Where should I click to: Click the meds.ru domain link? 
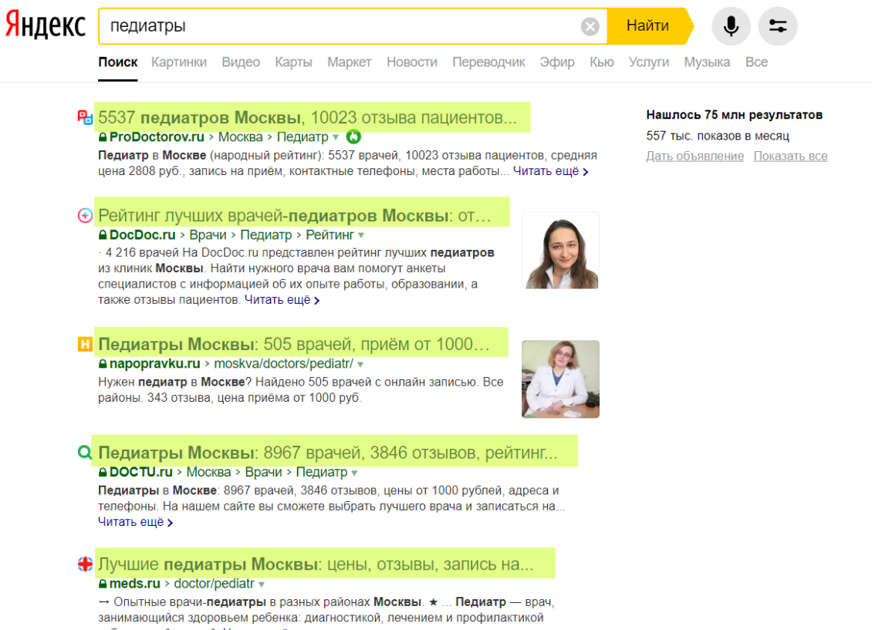coord(134,584)
